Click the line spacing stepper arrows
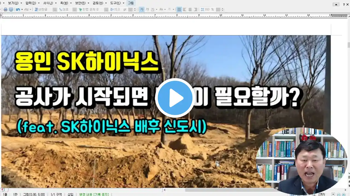The image size is (350, 196). coord(222,10)
